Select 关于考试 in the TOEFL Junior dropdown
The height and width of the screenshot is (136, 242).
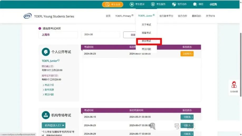click(146, 25)
